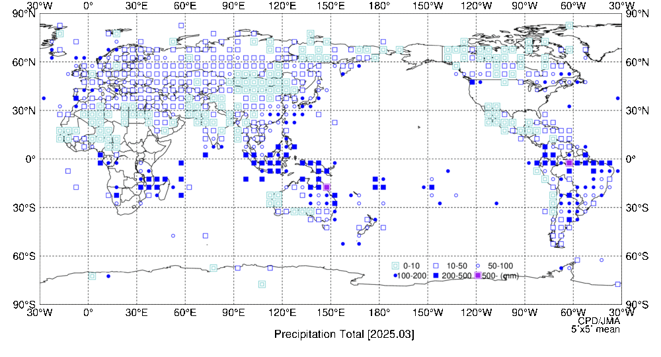This screenshot has width=661, height=357.
Task: Click the "Precipitation Total [2025.03]" title
Action: tap(344, 335)
